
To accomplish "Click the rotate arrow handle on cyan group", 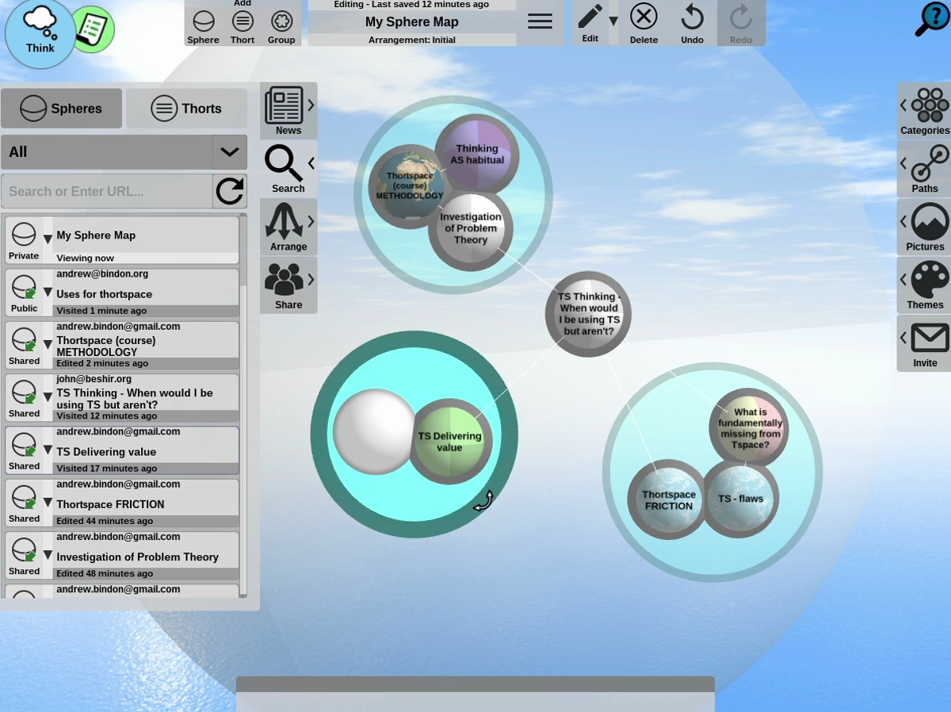I will tap(483, 501).
